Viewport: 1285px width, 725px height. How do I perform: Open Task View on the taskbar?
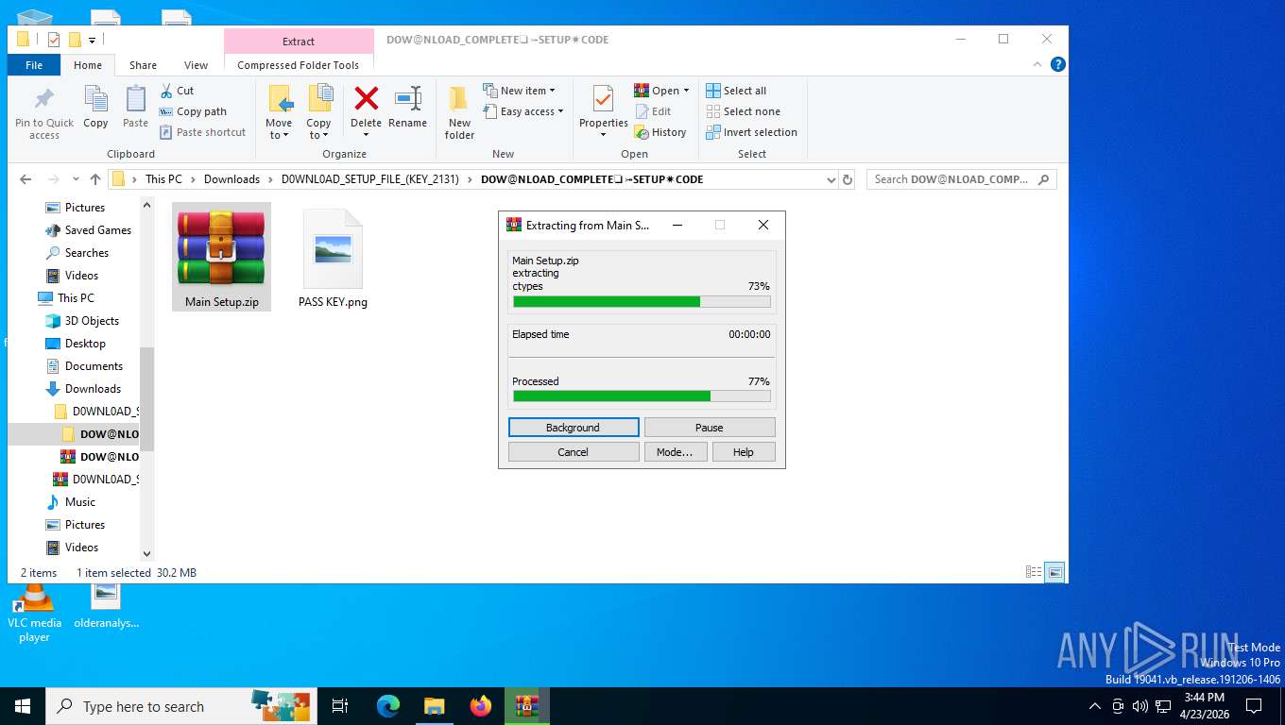tap(340, 705)
